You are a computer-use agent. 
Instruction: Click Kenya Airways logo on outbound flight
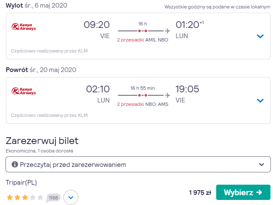[x=24, y=27]
